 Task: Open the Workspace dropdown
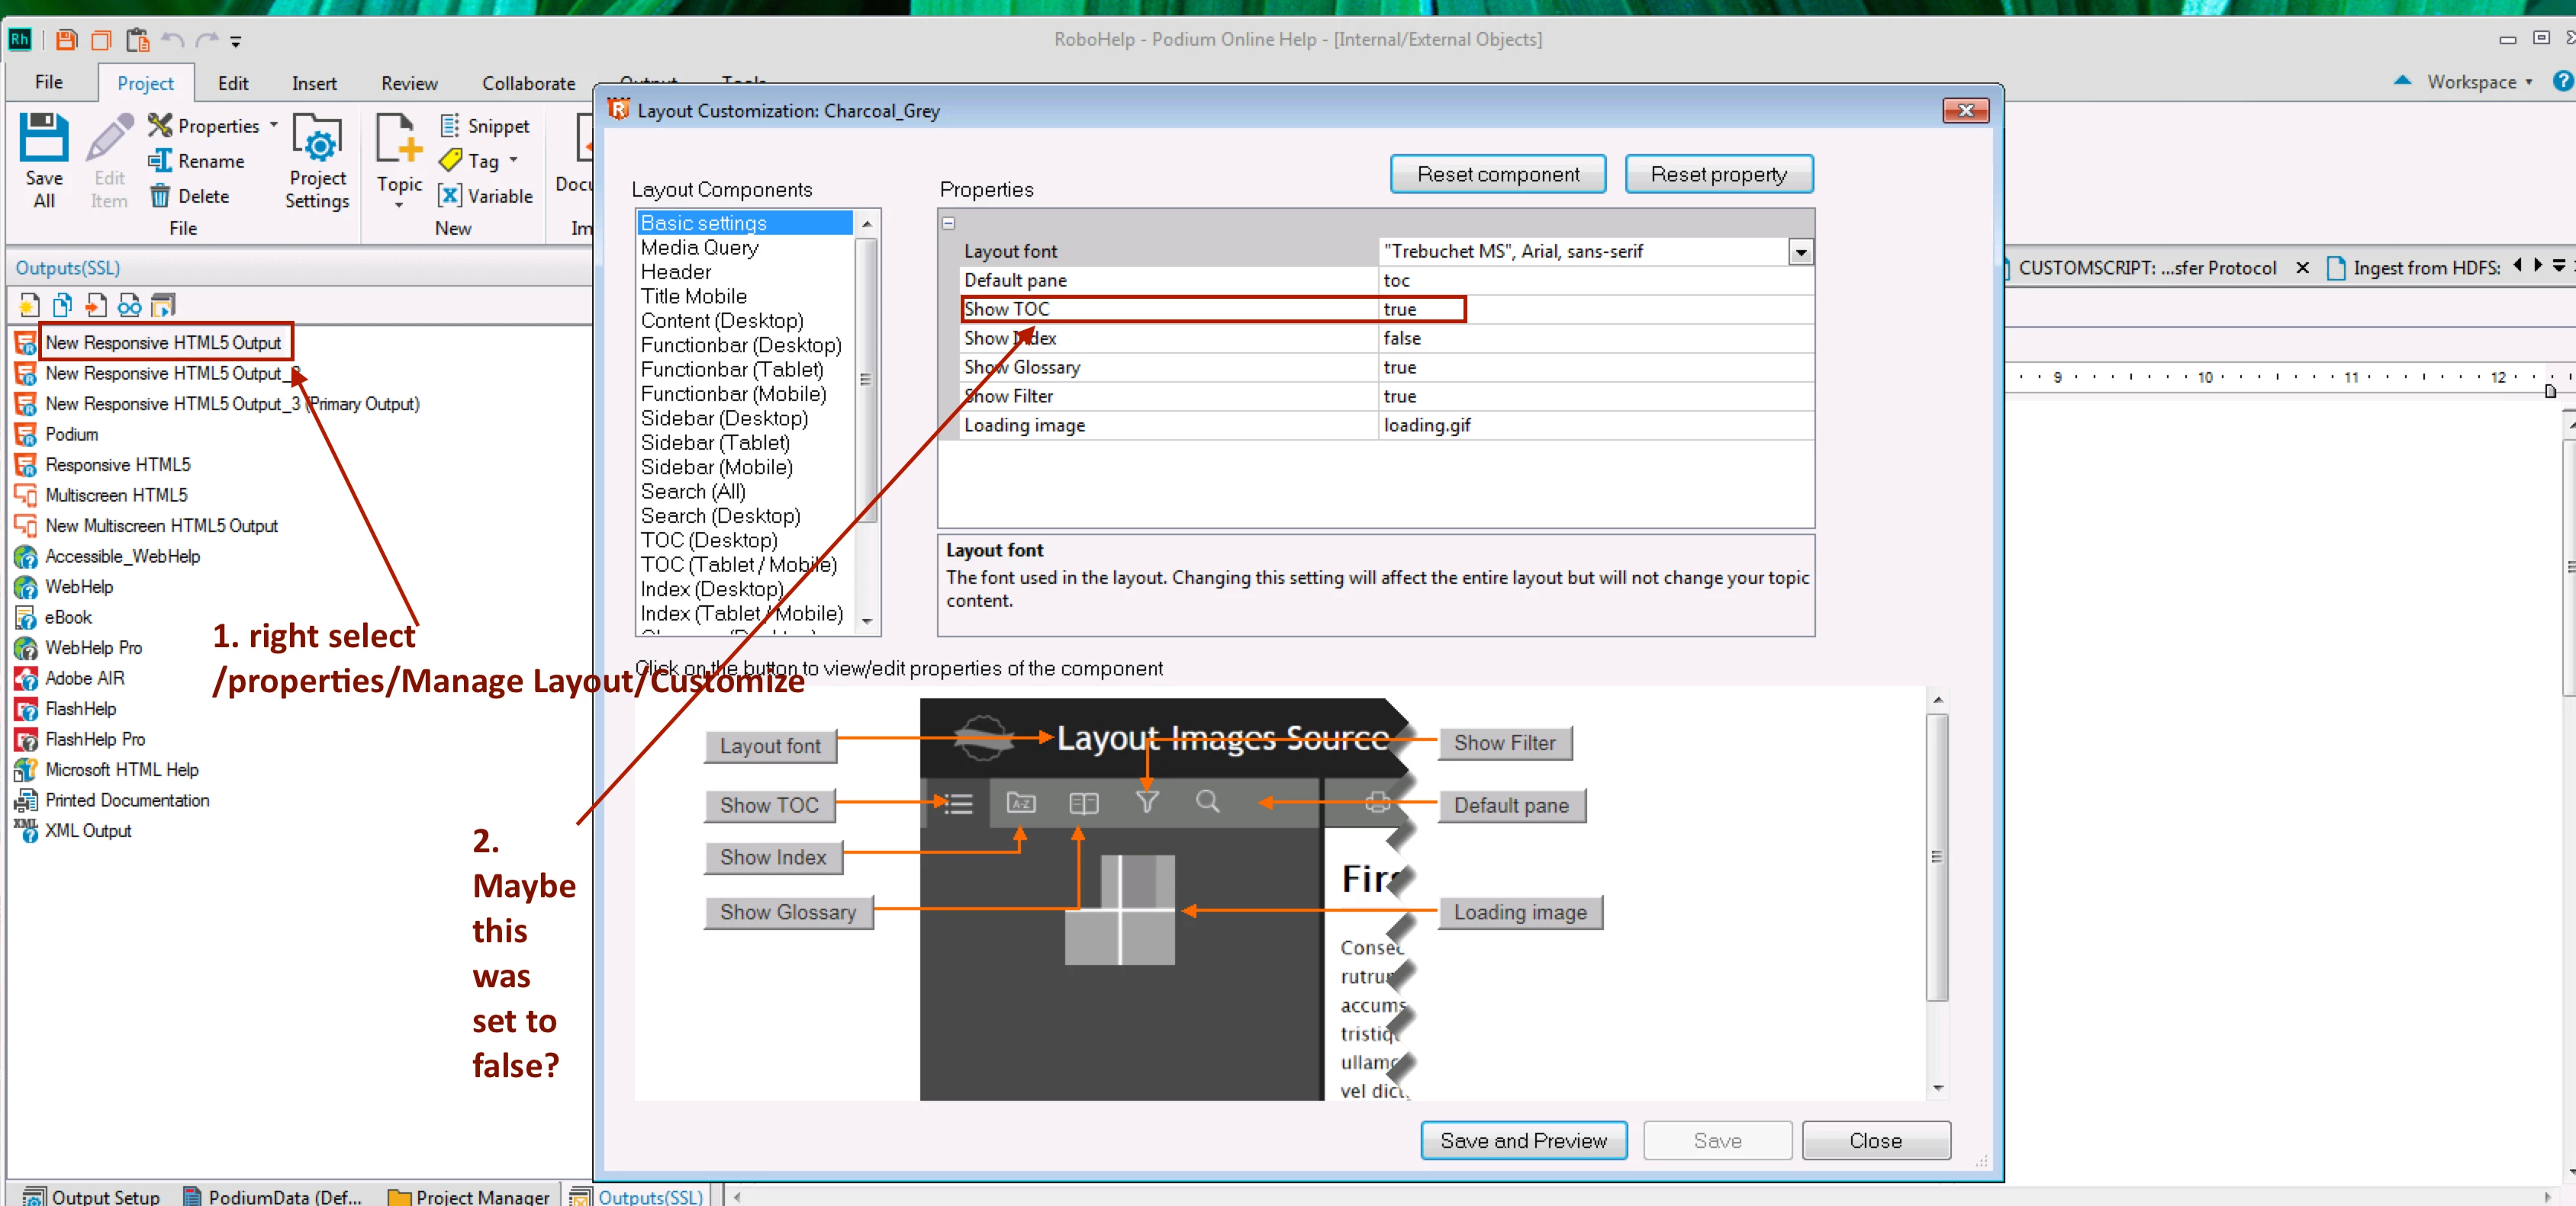pos(2480,82)
